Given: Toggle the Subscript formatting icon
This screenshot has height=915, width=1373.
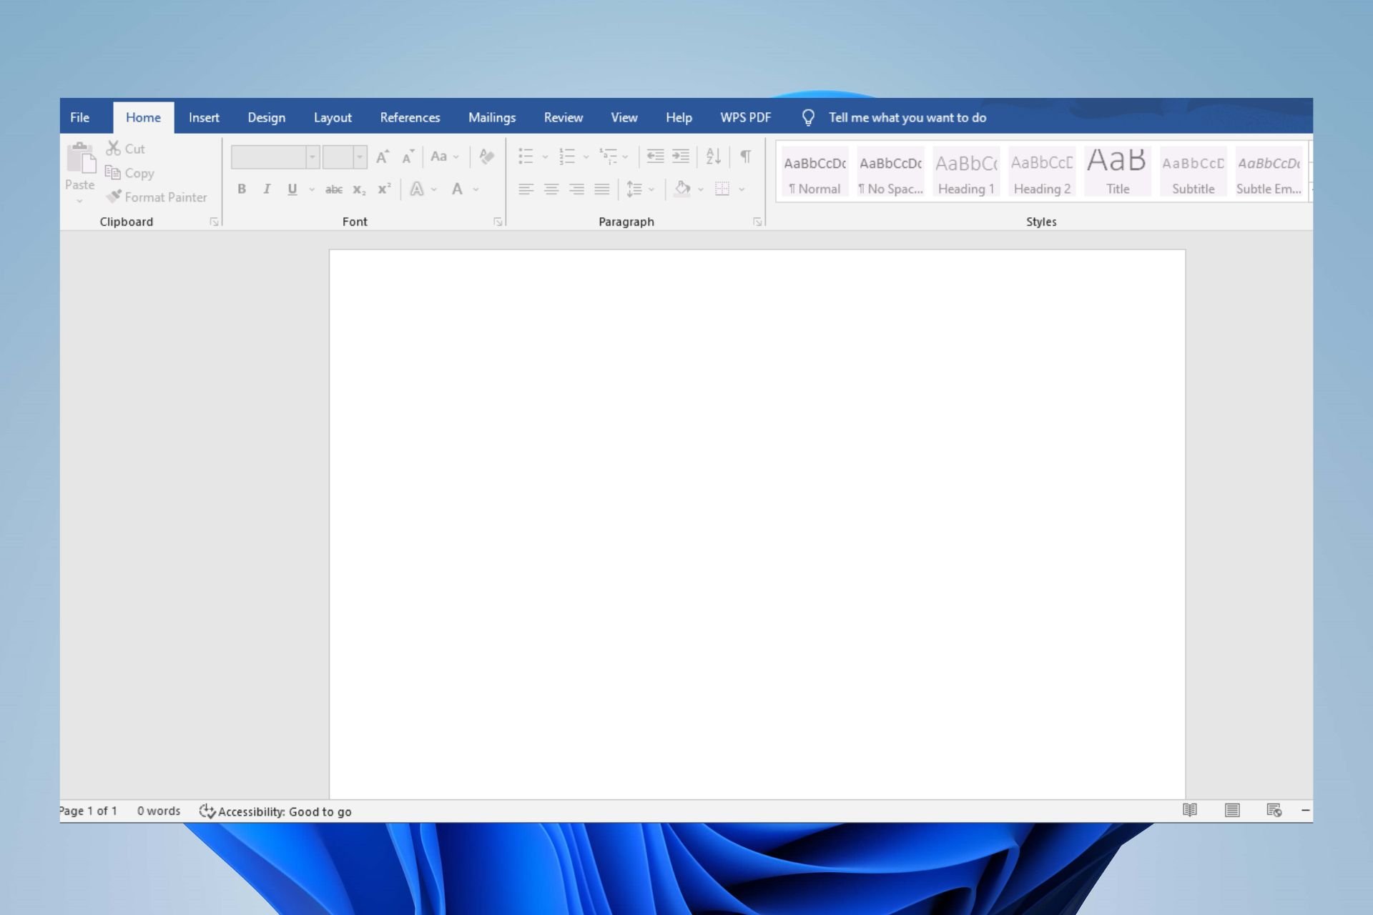Looking at the screenshot, I should pyautogui.click(x=358, y=189).
